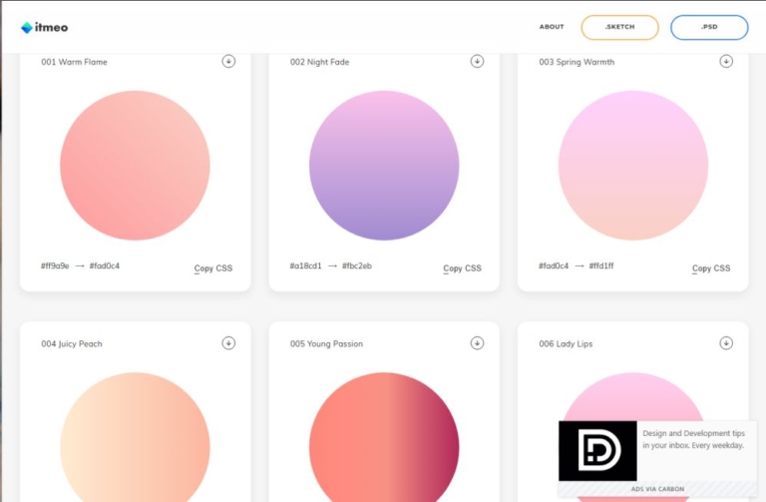766x502 pixels.
Task: Download the Night Fade gradient
Action: pyautogui.click(x=477, y=61)
